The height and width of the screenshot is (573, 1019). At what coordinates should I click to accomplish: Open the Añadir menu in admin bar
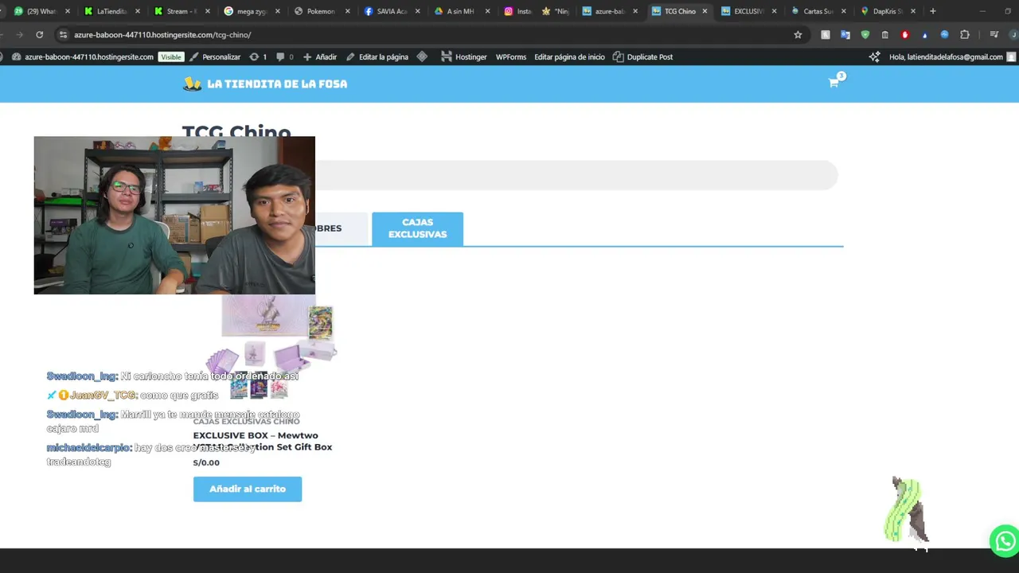coord(320,57)
